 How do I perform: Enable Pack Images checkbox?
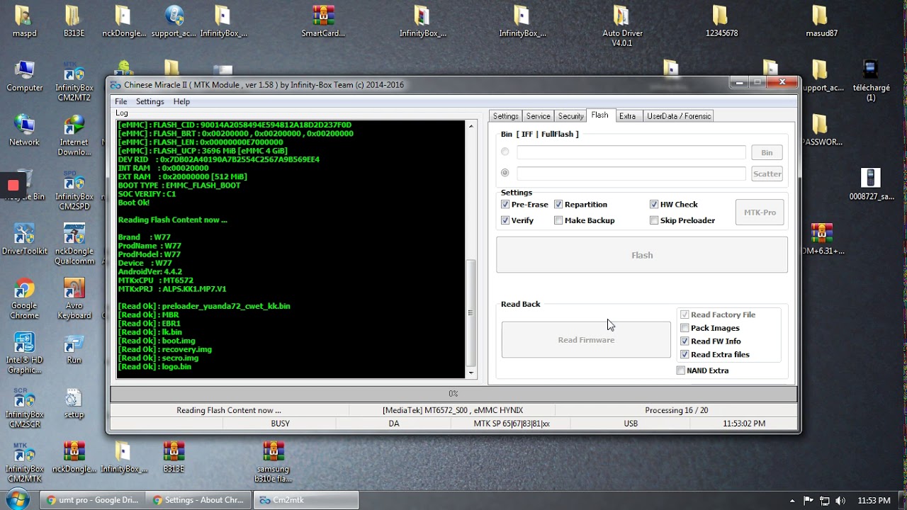click(x=685, y=328)
